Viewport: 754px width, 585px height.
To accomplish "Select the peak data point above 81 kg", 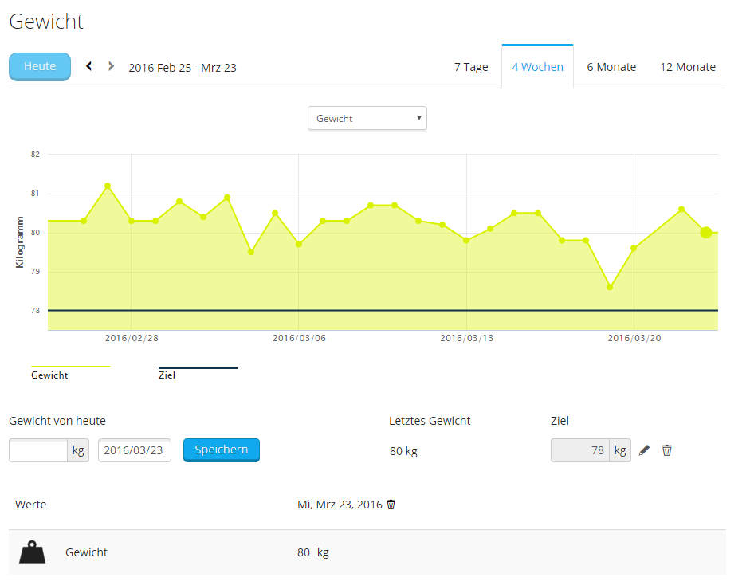I will [x=108, y=186].
